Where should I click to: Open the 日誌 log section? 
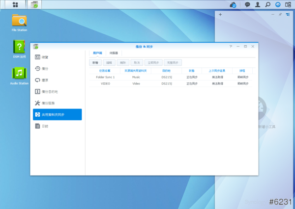(45, 126)
